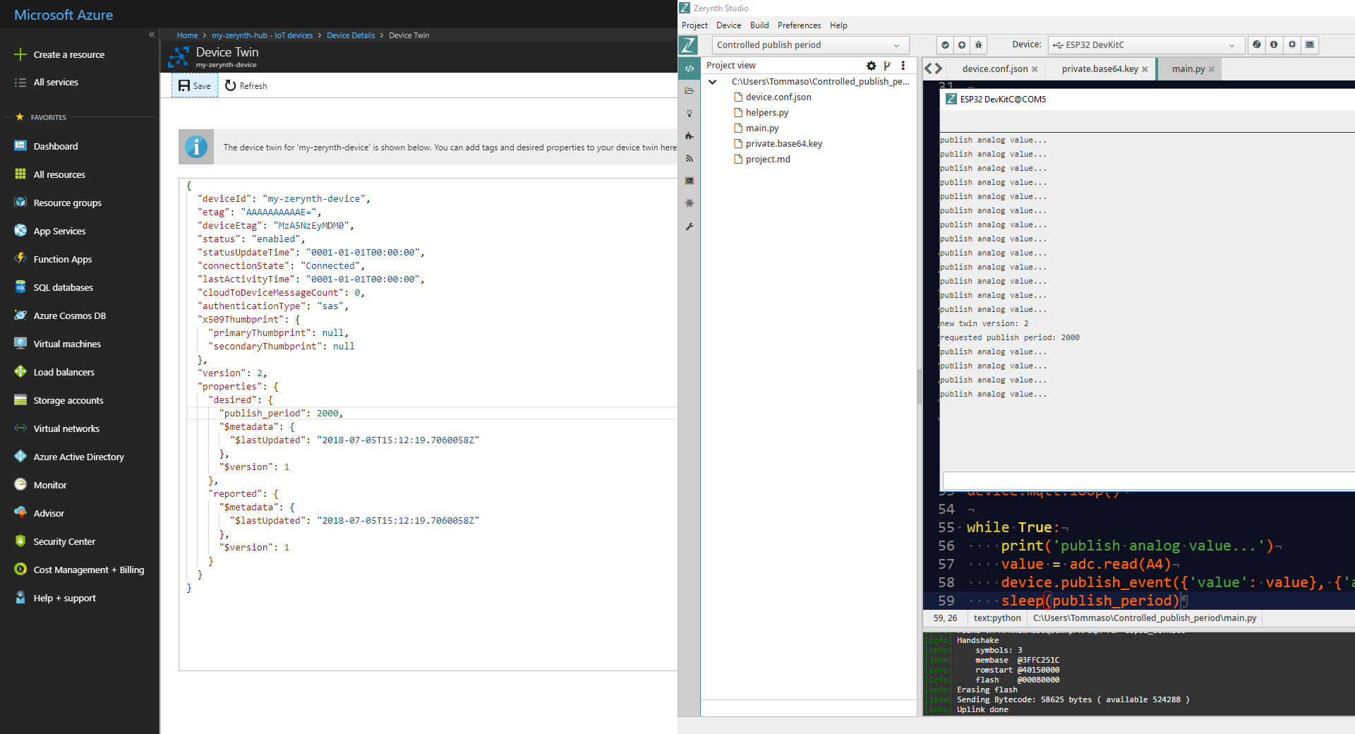Image resolution: width=1355 pixels, height=734 pixels.
Task: Click the sidebar console panel icon
Action: [x=689, y=181]
